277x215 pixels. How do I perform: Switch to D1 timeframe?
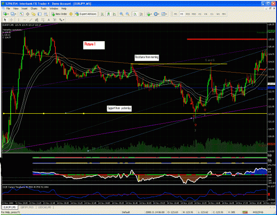point(212,14)
